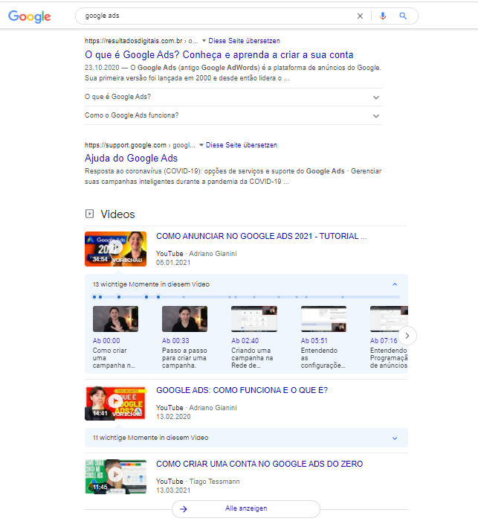Click the Ab 02:40 timestamp link

tap(245, 341)
